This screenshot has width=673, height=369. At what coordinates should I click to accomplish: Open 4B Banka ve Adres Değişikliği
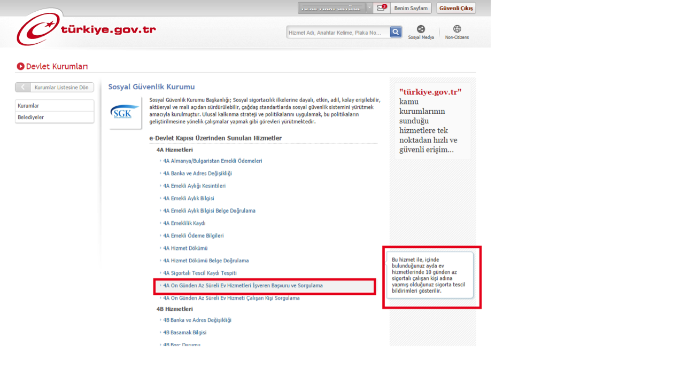[197, 320]
